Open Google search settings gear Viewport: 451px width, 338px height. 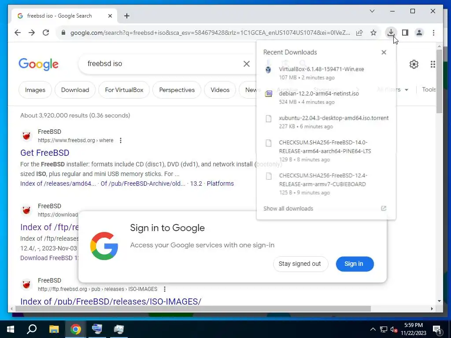click(414, 64)
